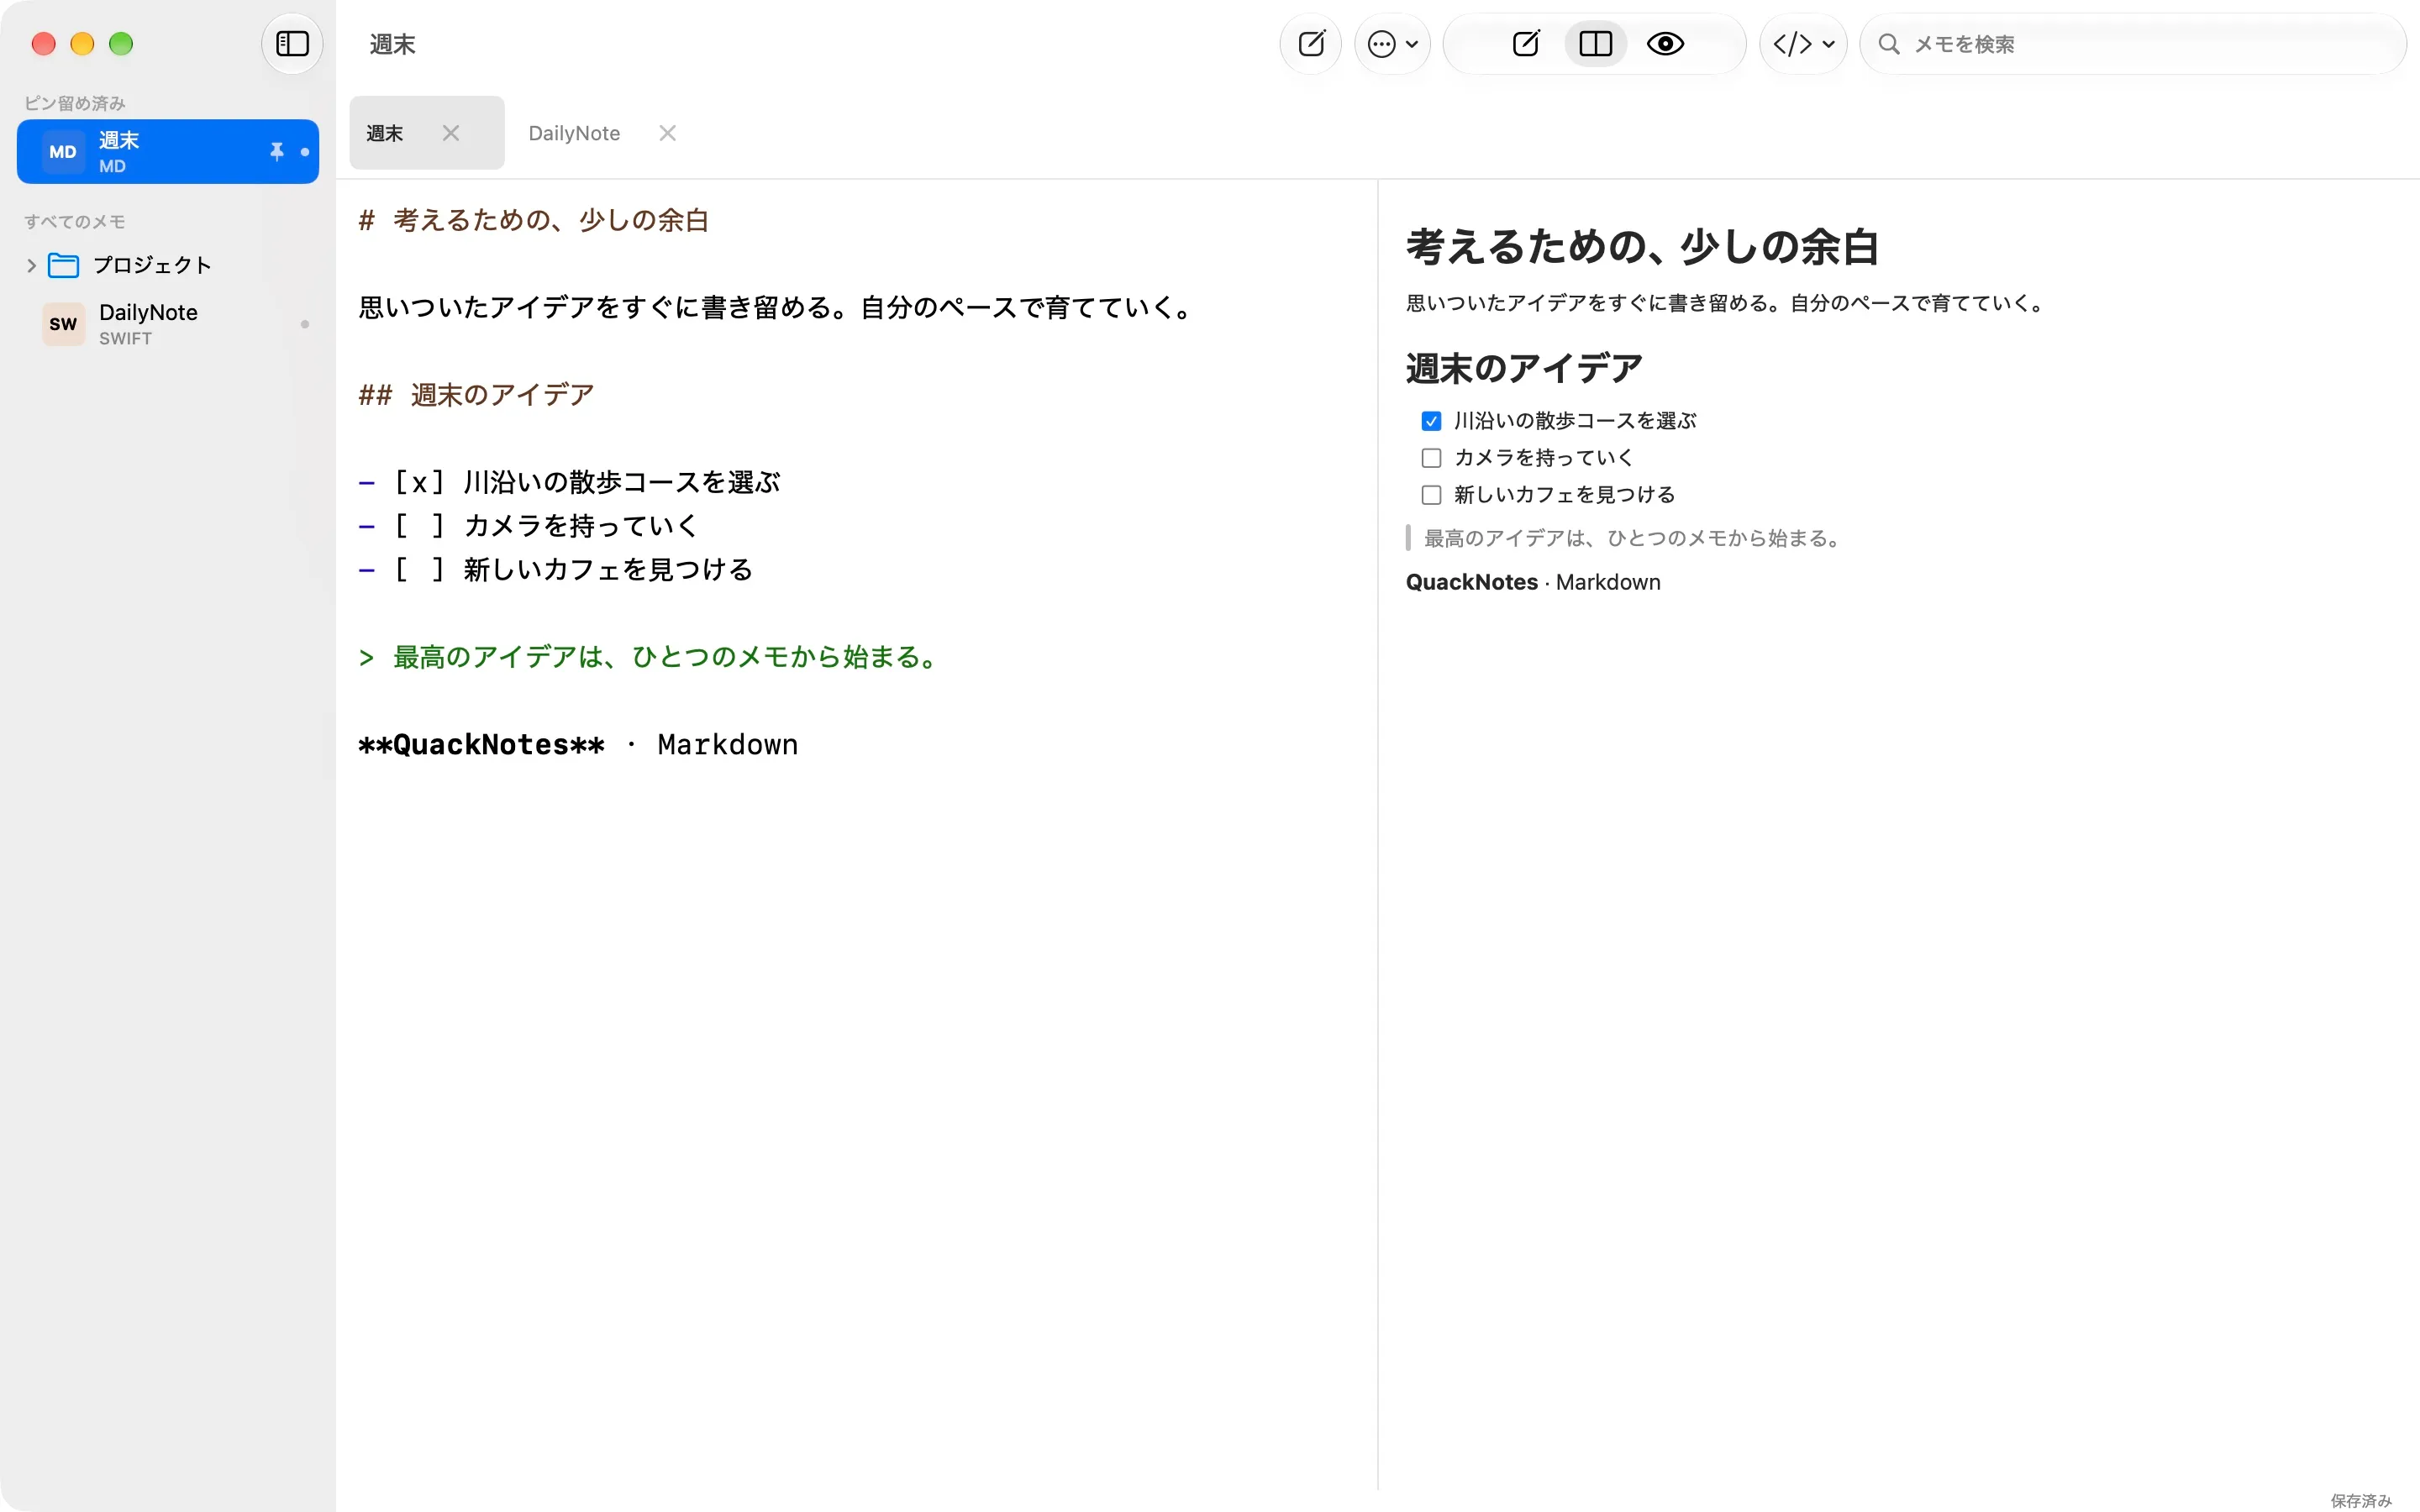Screen dimensions: 2420x1512
Task: Click the ピン留め済み section header
Action: [x=75, y=103]
